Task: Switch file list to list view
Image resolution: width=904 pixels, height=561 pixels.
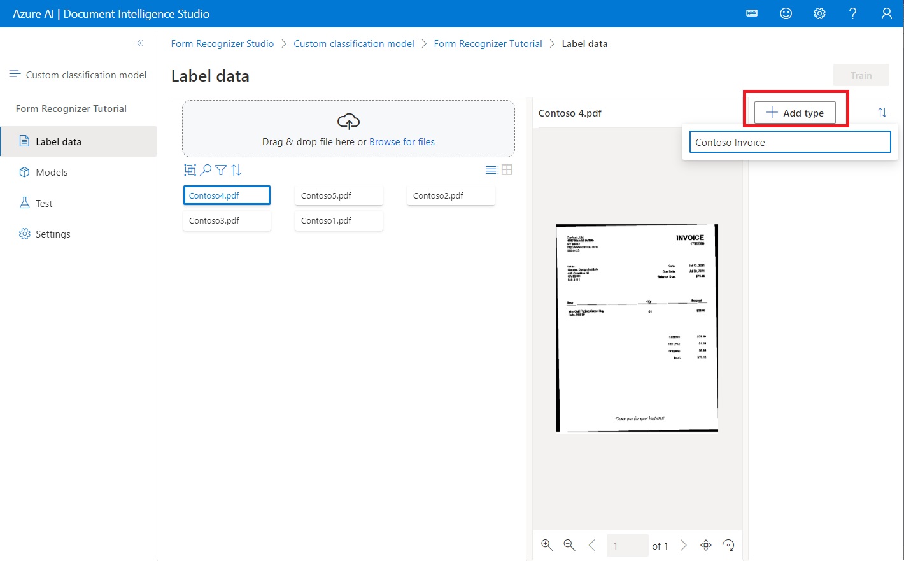Action: tap(490, 169)
